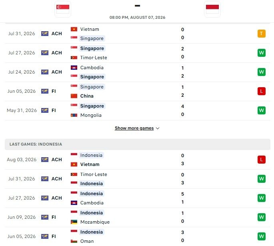Click the Singapore flag in match header

point(63,9)
